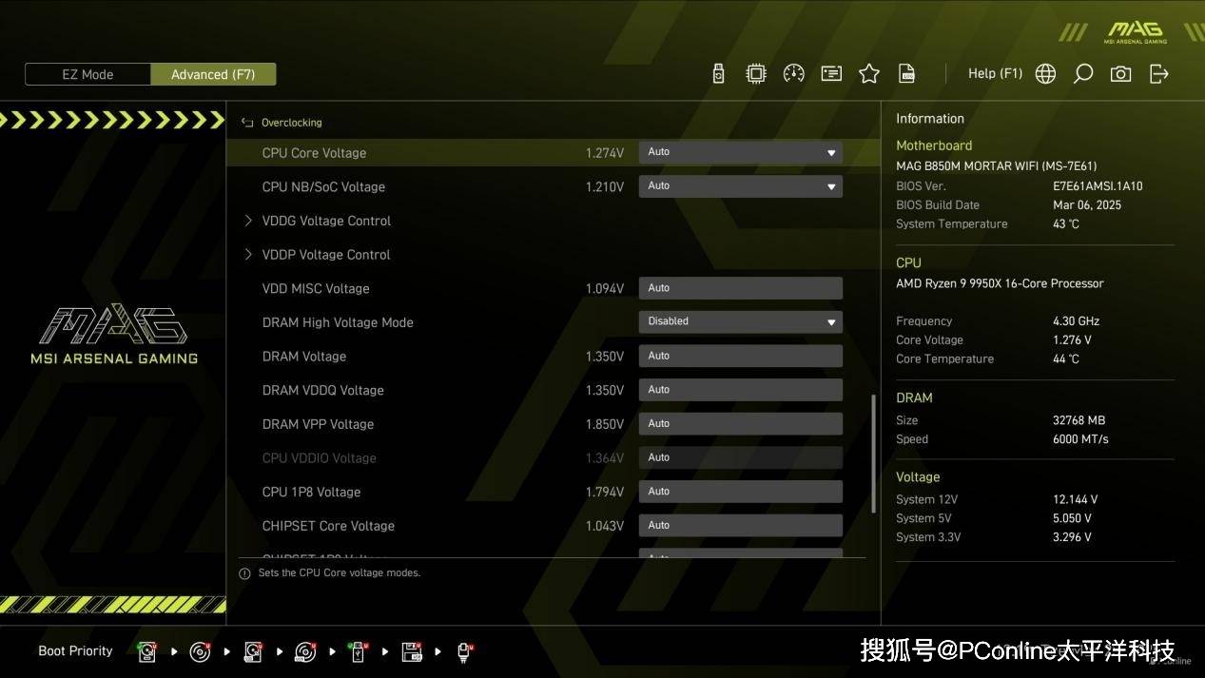1205x678 pixels.
Task: Click the "4.30 GHz" frequency value
Action: 1076,321
